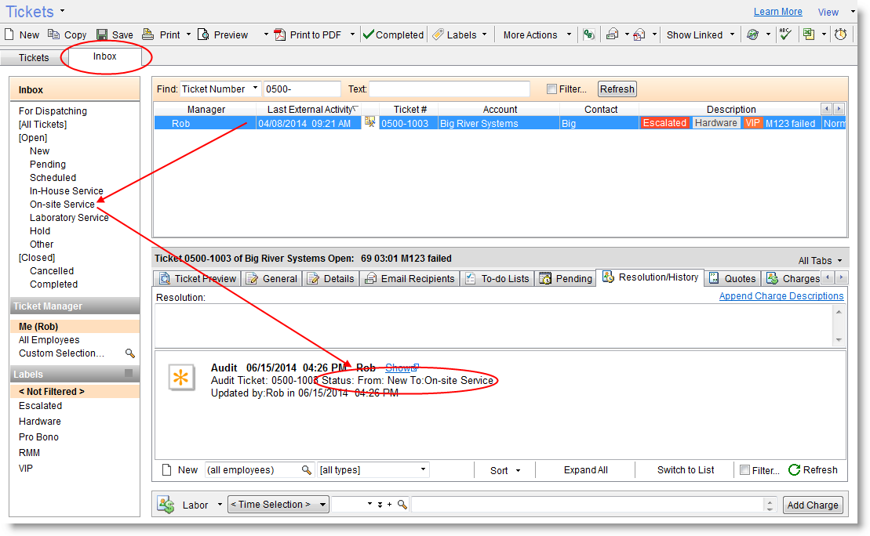The height and width of the screenshot is (536, 870).
Task: Click the Labor charge icon near Add Charge
Action: point(166,504)
